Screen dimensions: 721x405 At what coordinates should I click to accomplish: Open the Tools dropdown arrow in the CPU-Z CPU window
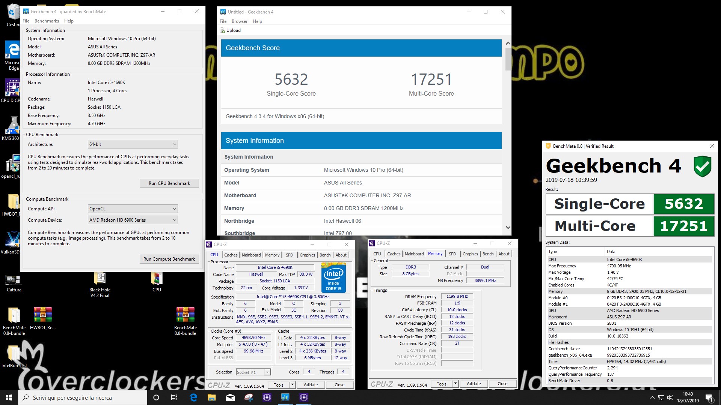(x=293, y=385)
